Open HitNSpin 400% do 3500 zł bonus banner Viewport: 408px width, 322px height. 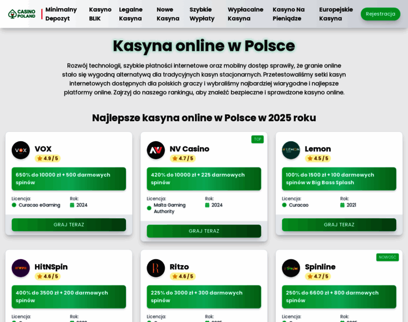click(69, 297)
